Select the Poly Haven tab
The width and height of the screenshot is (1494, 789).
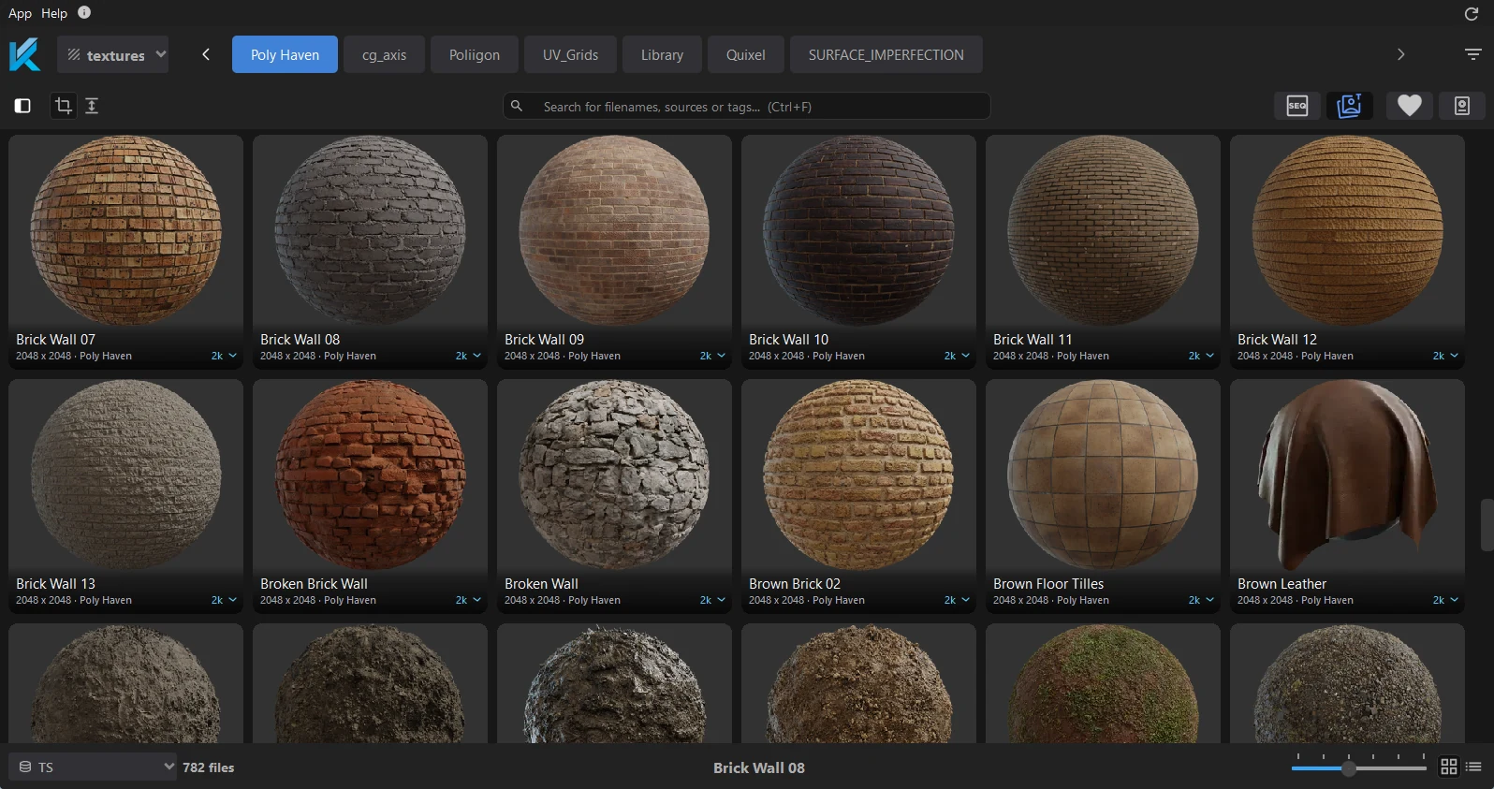285,54
